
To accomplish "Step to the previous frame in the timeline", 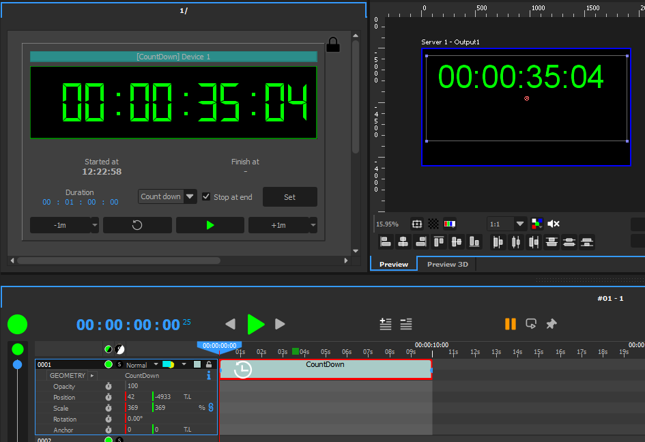I will (x=231, y=324).
